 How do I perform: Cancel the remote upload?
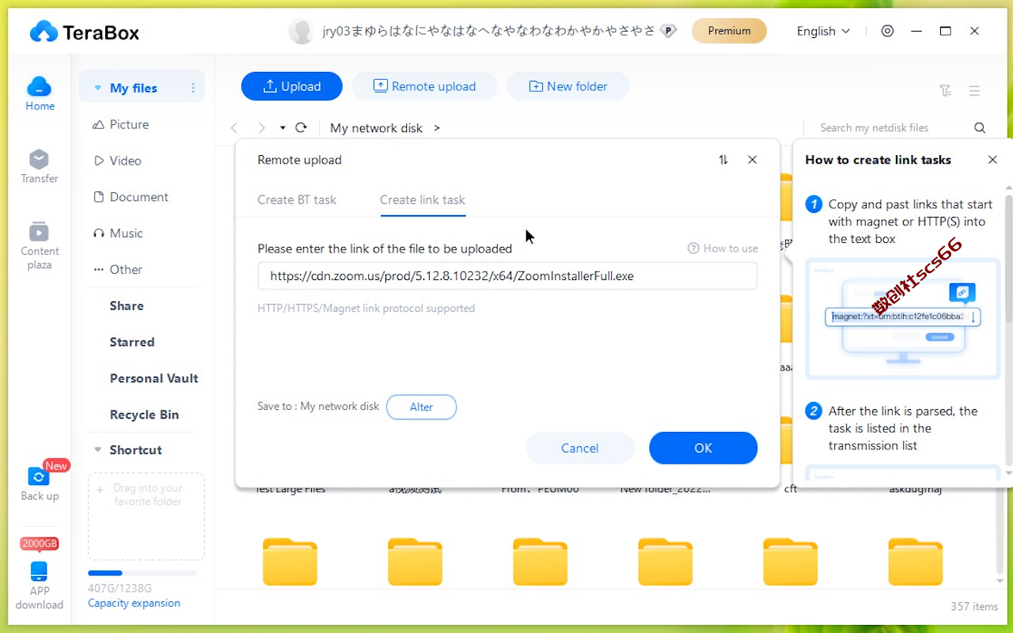click(580, 448)
